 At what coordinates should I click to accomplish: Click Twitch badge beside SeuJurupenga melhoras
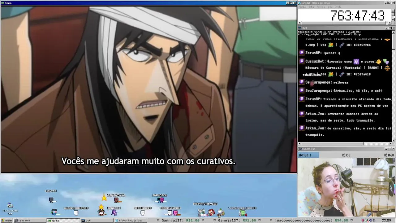[302, 82]
